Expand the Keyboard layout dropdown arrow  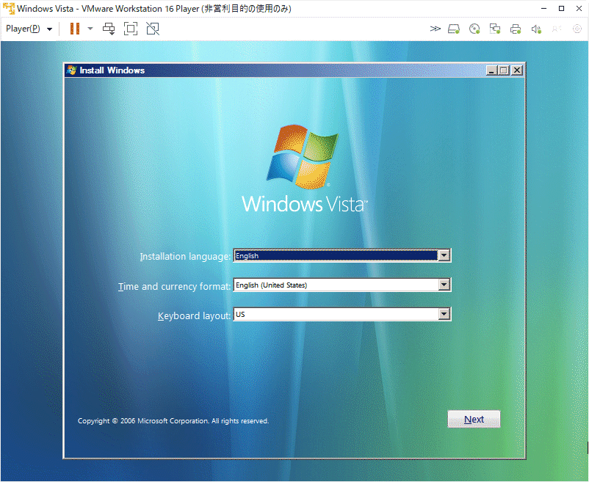click(x=444, y=314)
